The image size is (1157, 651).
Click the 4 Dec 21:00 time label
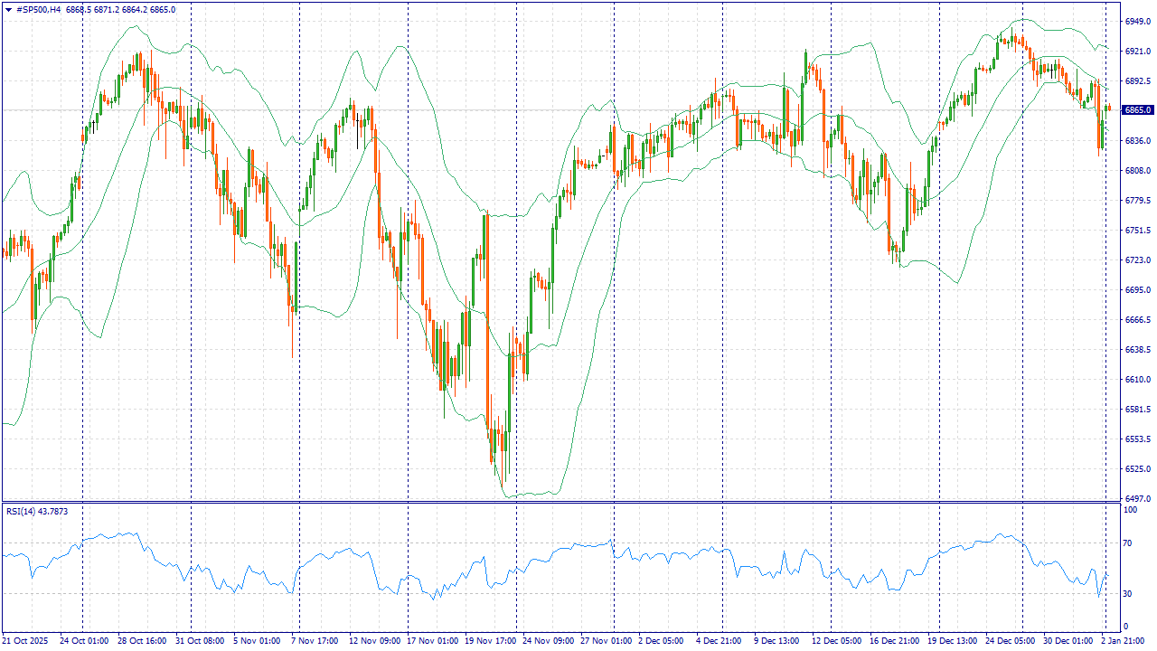coord(720,640)
